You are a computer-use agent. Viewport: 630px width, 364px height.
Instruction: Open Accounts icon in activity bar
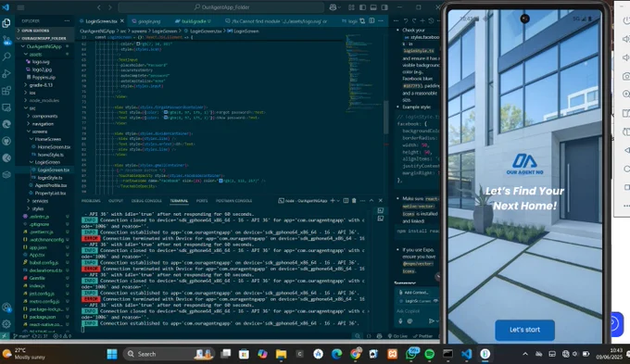(6, 308)
